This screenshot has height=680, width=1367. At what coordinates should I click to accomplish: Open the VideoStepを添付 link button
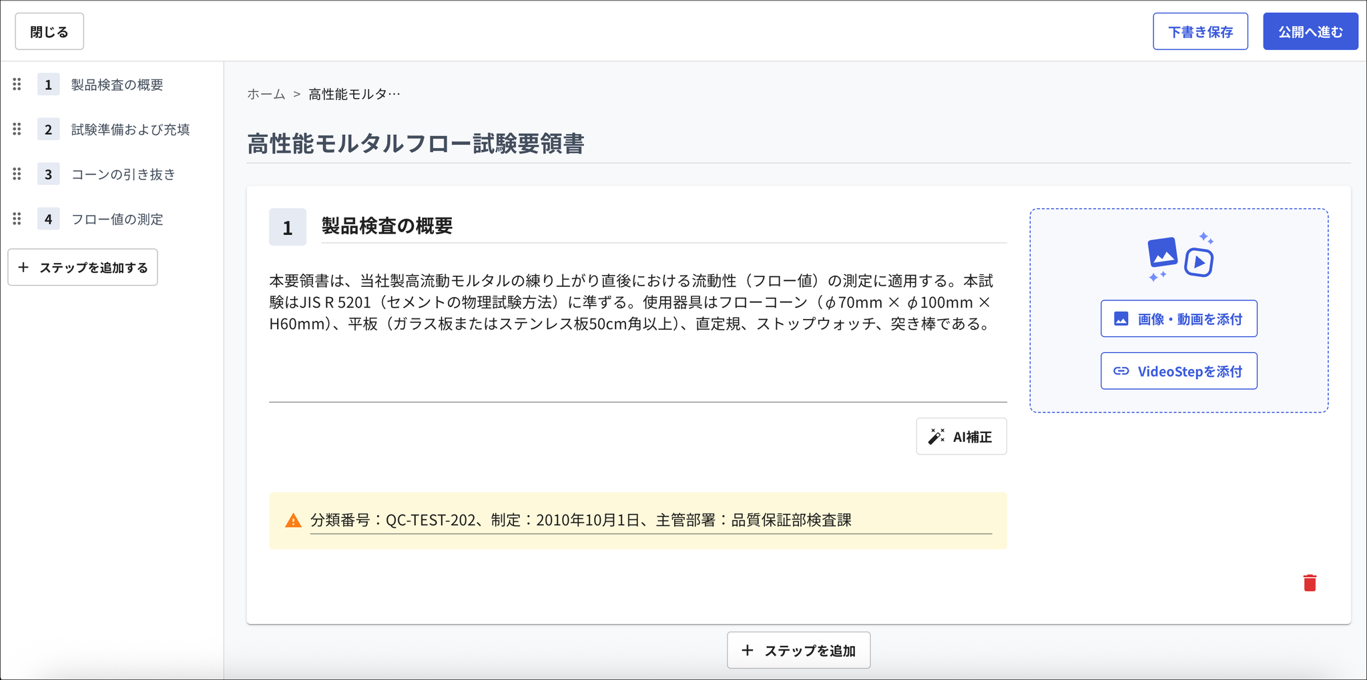coord(1179,371)
